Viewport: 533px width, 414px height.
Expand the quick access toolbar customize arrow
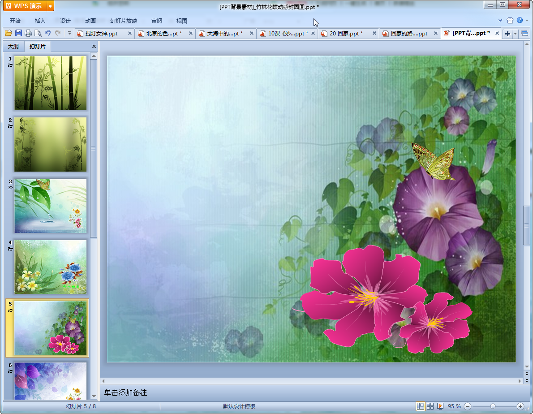69,33
